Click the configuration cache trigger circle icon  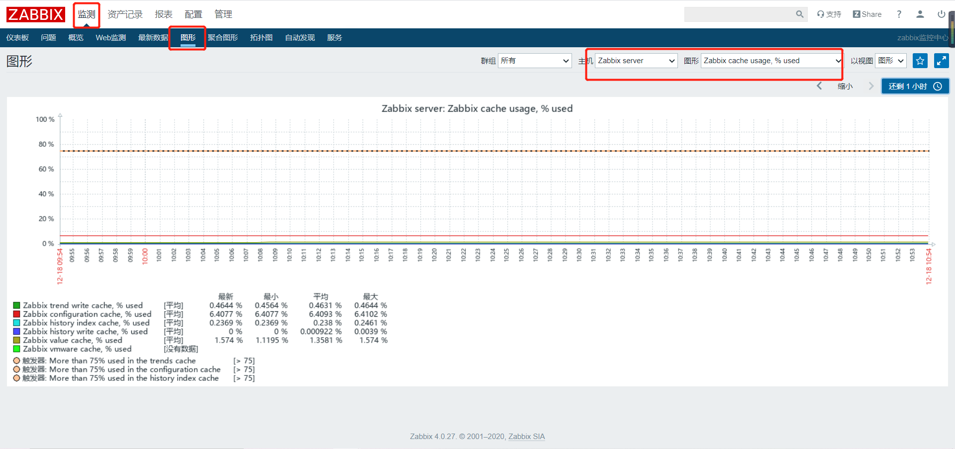coord(16,369)
